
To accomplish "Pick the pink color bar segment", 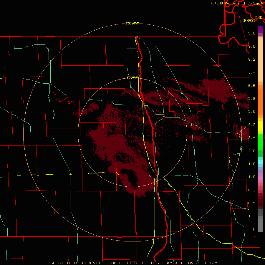I will click(260, 178).
